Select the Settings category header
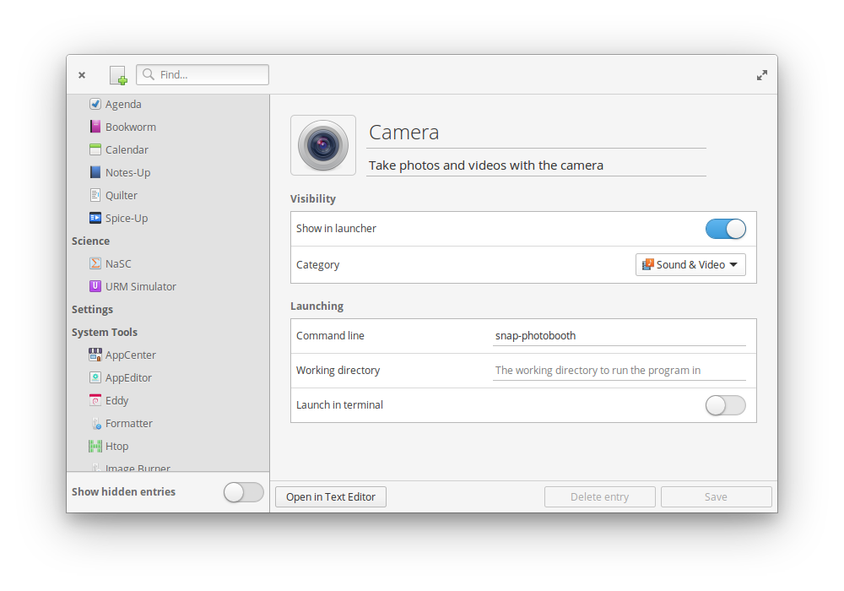 pyautogui.click(x=92, y=310)
